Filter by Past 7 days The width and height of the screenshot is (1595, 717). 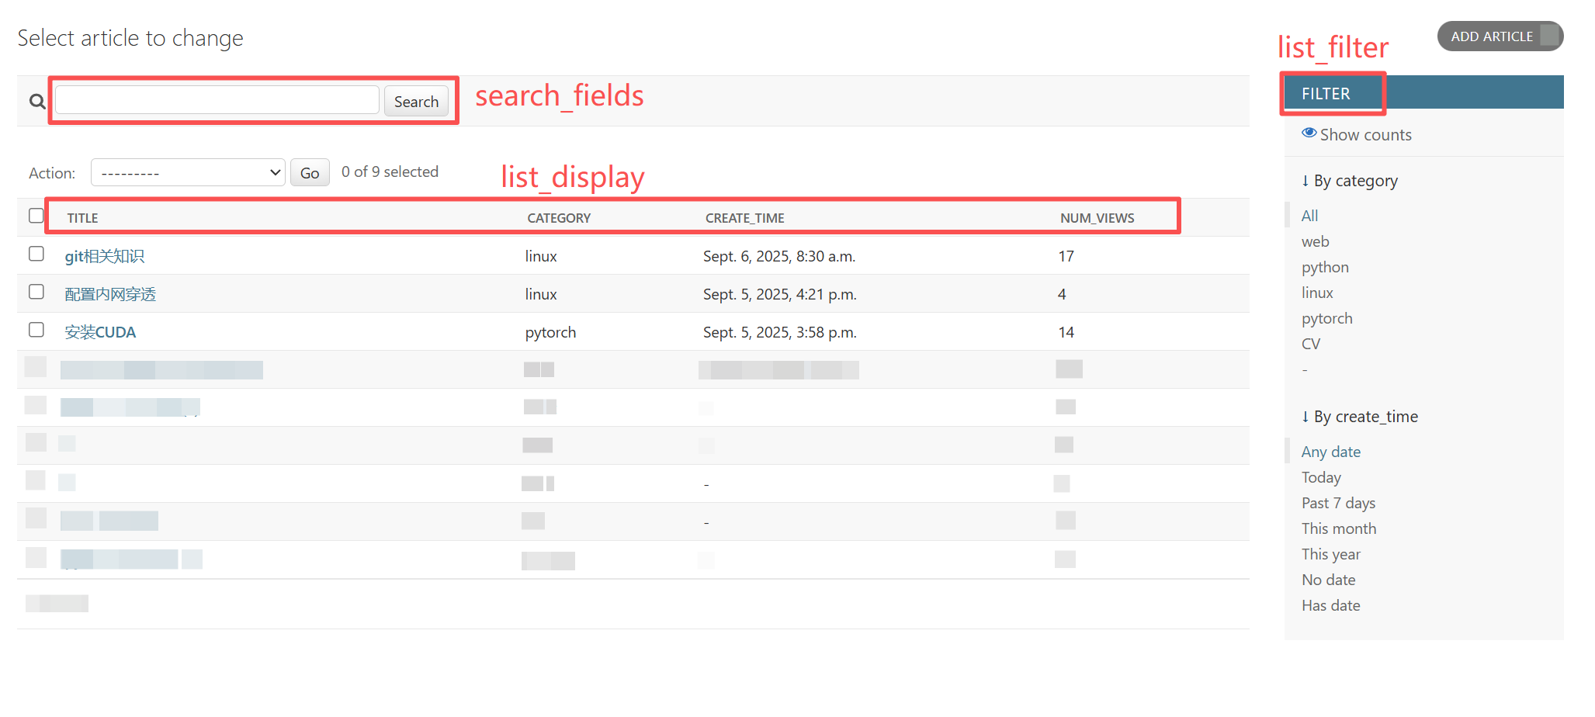(x=1338, y=503)
